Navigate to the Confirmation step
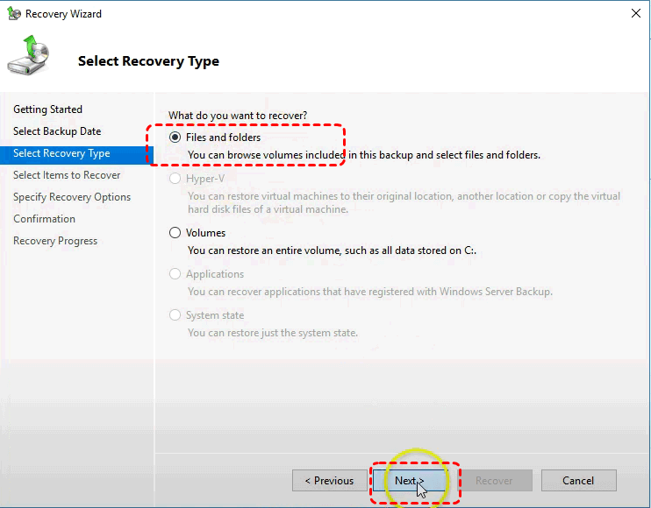651x508 pixels. 44,219
